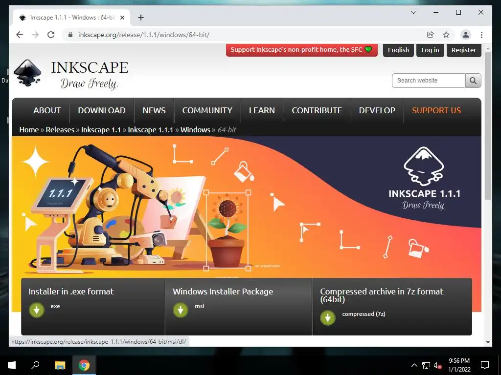The image size is (501, 375).
Task: Click the green exe download arrow
Action: coord(37,310)
